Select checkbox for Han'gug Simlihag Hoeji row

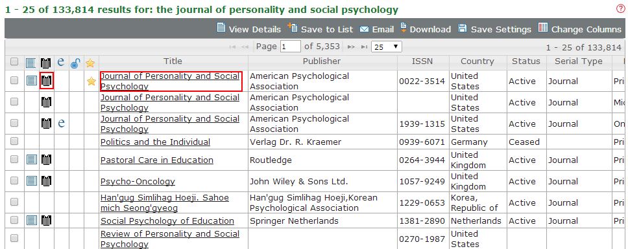click(x=14, y=202)
